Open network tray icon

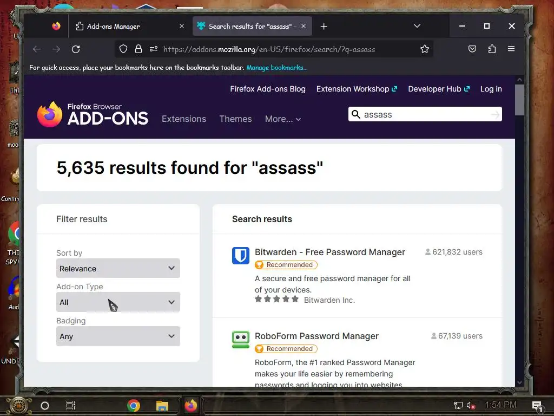pyautogui.click(x=458, y=405)
